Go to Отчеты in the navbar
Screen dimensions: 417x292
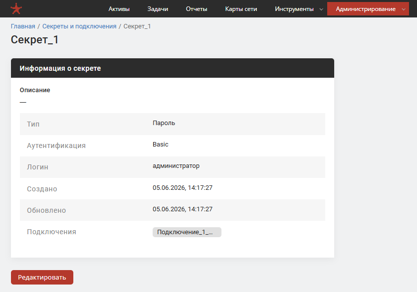(197, 9)
